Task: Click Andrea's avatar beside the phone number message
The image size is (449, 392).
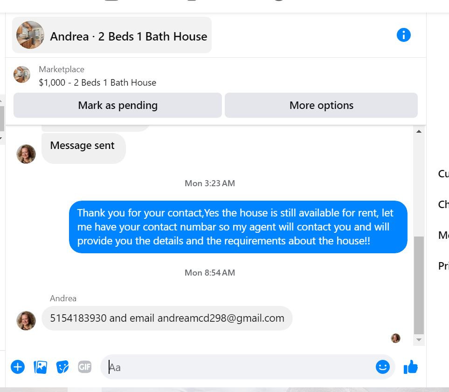Action: [x=26, y=320]
